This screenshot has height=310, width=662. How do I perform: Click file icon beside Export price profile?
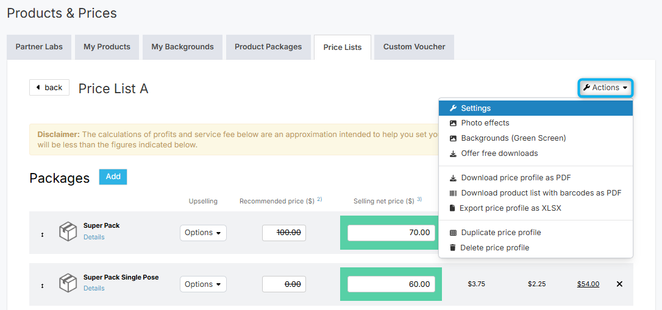click(452, 208)
